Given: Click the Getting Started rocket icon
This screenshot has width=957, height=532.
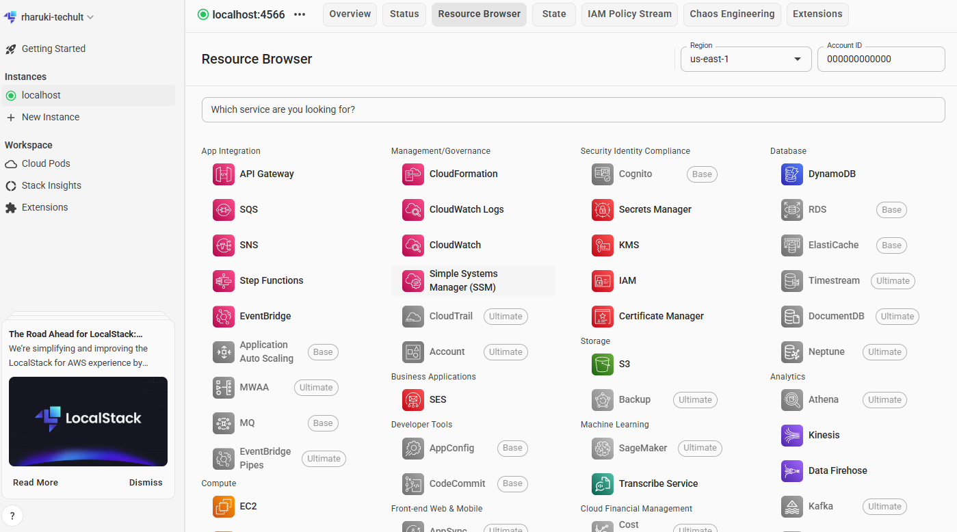Looking at the screenshot, I should pos(10,49).
